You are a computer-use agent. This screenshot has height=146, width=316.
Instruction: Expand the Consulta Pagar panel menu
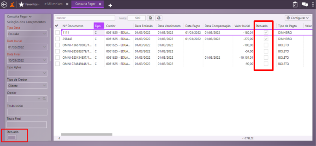(19, 17)
